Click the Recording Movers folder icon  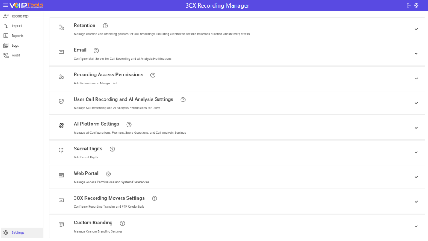(61, 200)
